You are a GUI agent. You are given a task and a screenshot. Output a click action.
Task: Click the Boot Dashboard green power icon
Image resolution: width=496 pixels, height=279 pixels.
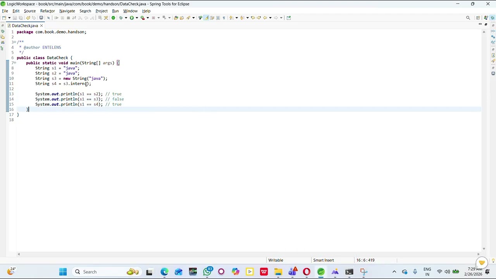coord(113,18)
